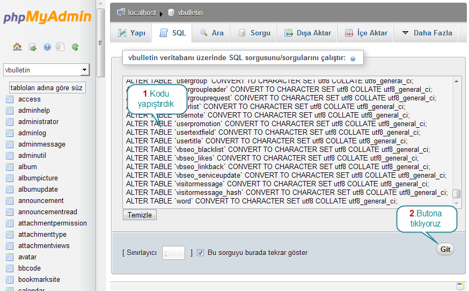The image size is (469, 291).
Task: Click the table icon next to adminhelp
Action: coord(10,111)
